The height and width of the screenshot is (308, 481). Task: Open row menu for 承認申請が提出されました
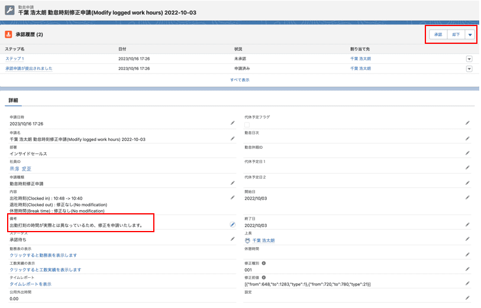pos(469,69)
